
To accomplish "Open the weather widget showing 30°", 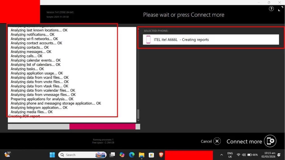I will pyautogui.click(x=8, y=155).
